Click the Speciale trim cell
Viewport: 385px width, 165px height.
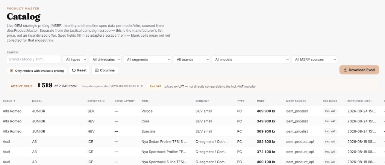pos(148,131)
